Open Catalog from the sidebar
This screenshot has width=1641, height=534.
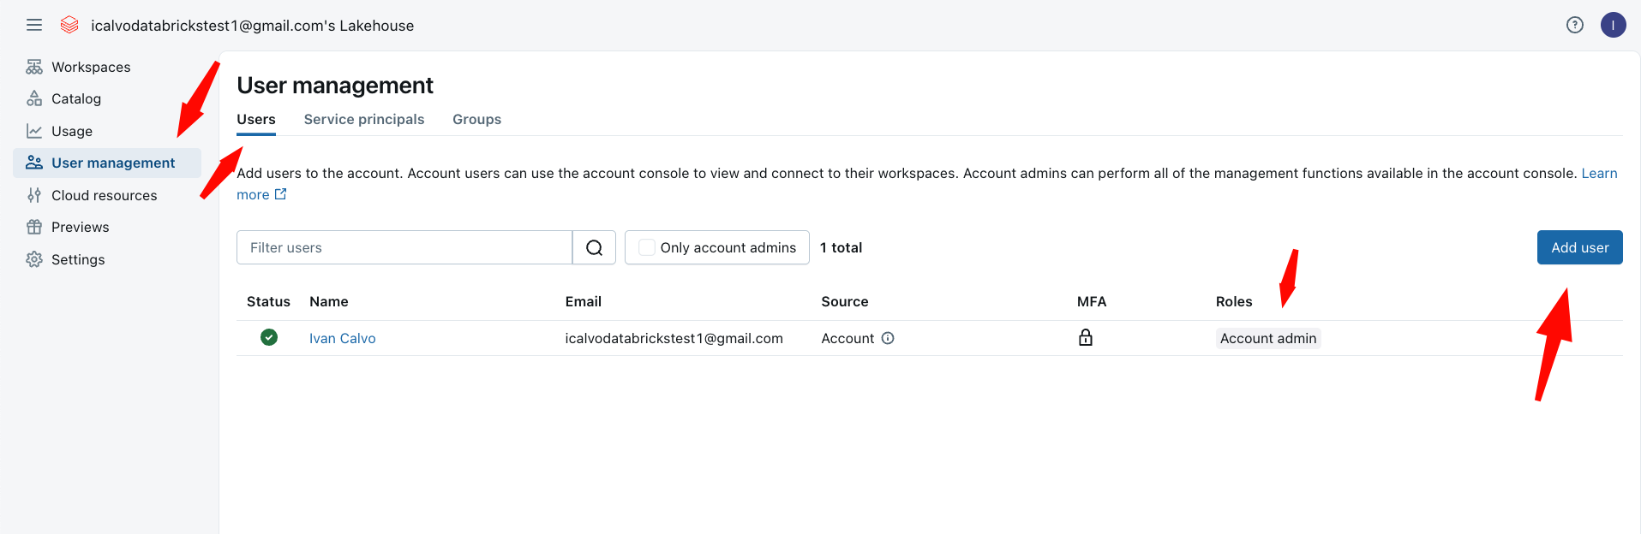point(76,99)
